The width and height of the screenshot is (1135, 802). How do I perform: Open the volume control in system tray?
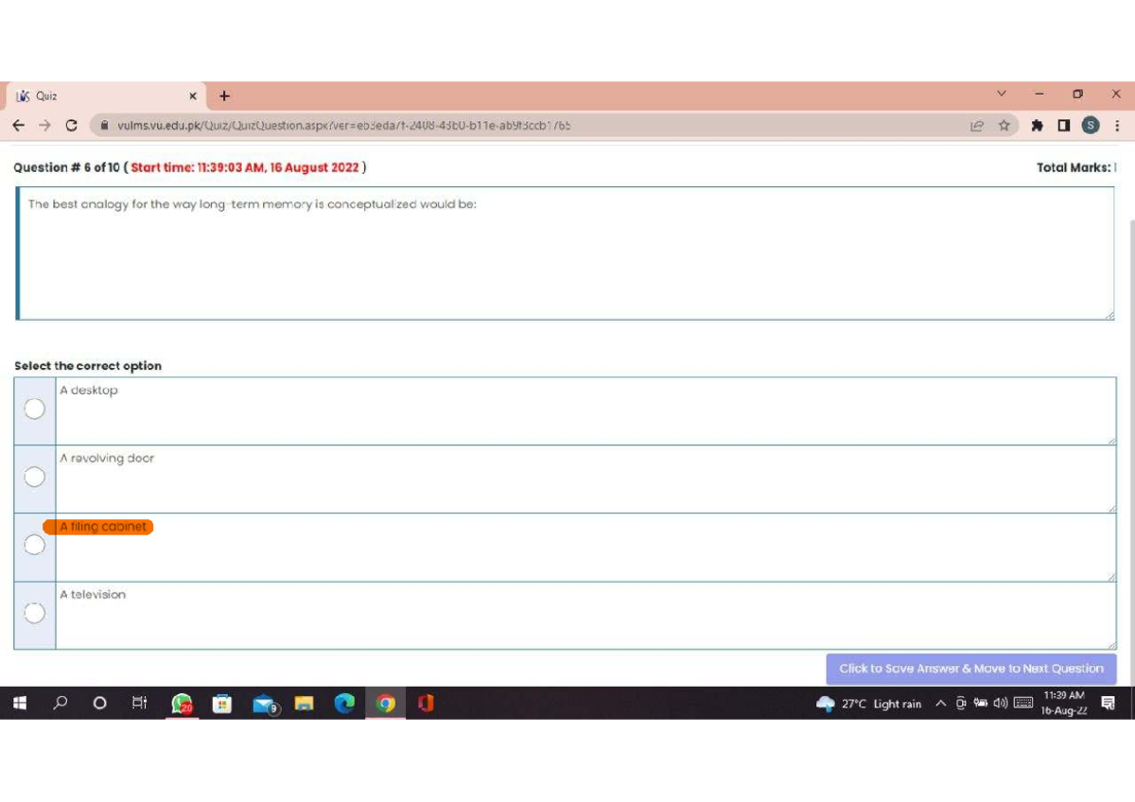coord(1000,703)
